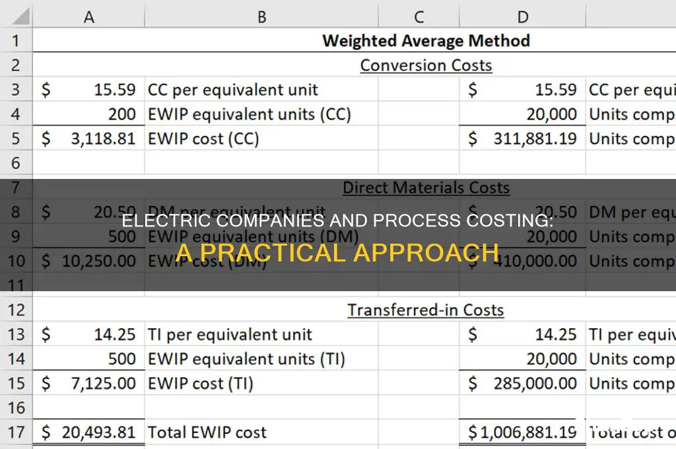Viewport: 676px width, 449px height.
Task: Click 'Electric Companies and Process Costing' overlay title
Action: tap(337, 221)
